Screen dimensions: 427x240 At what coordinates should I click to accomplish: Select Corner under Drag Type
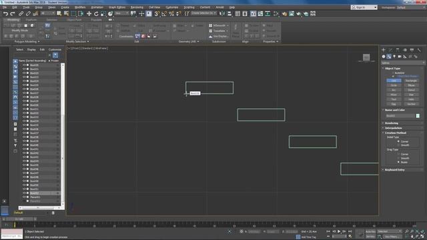[398, 154]
